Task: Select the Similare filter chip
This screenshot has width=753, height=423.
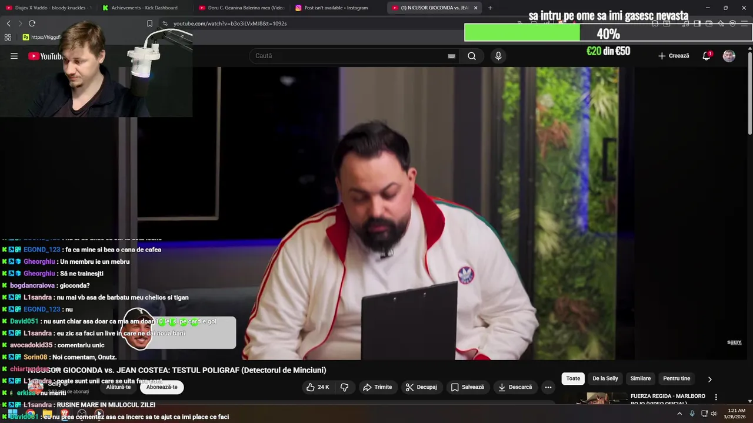Action: (641, 378)
